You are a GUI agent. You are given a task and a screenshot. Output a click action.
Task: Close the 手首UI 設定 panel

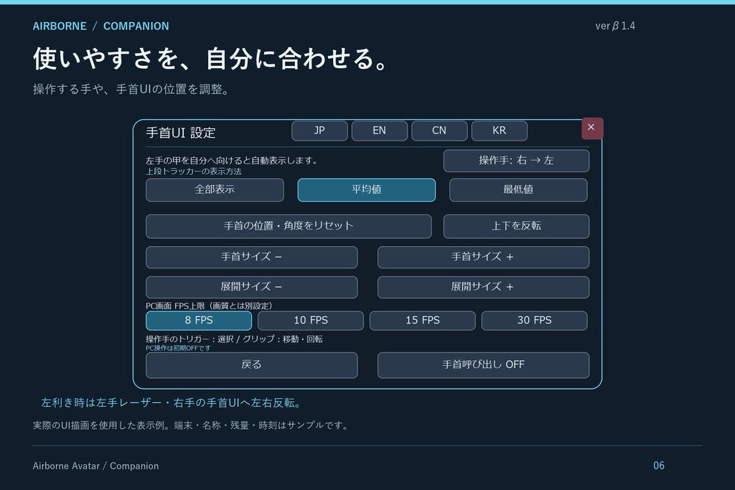pyautogui.click(x=592, y=128)
